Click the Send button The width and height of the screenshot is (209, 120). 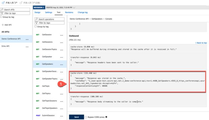(x=77, y=117)
